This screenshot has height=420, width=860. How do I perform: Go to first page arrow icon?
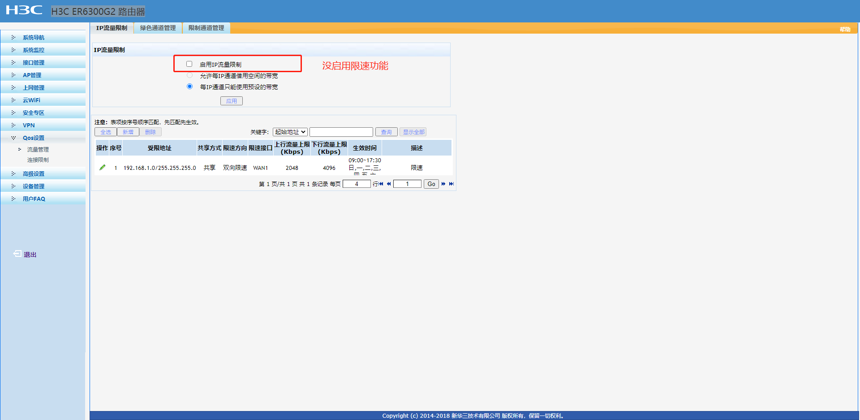[x=381, y=184]
